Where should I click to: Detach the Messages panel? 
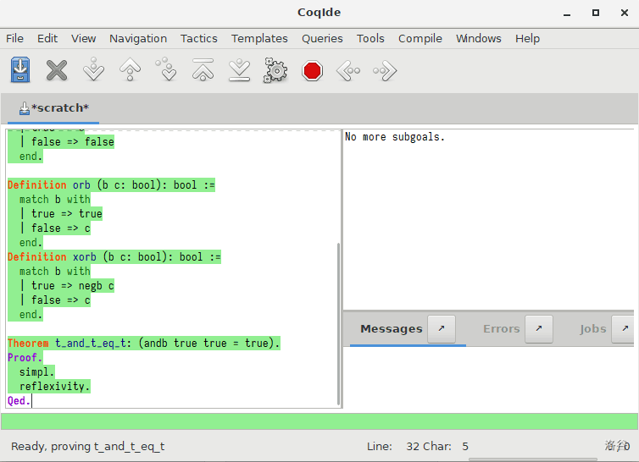tap(441, 329)
